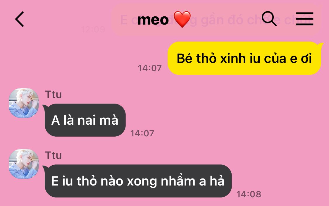Tap the 14:07 timestamp next to the dark bubble
Viewport: 329px width, 206px height.
(142, 133)
